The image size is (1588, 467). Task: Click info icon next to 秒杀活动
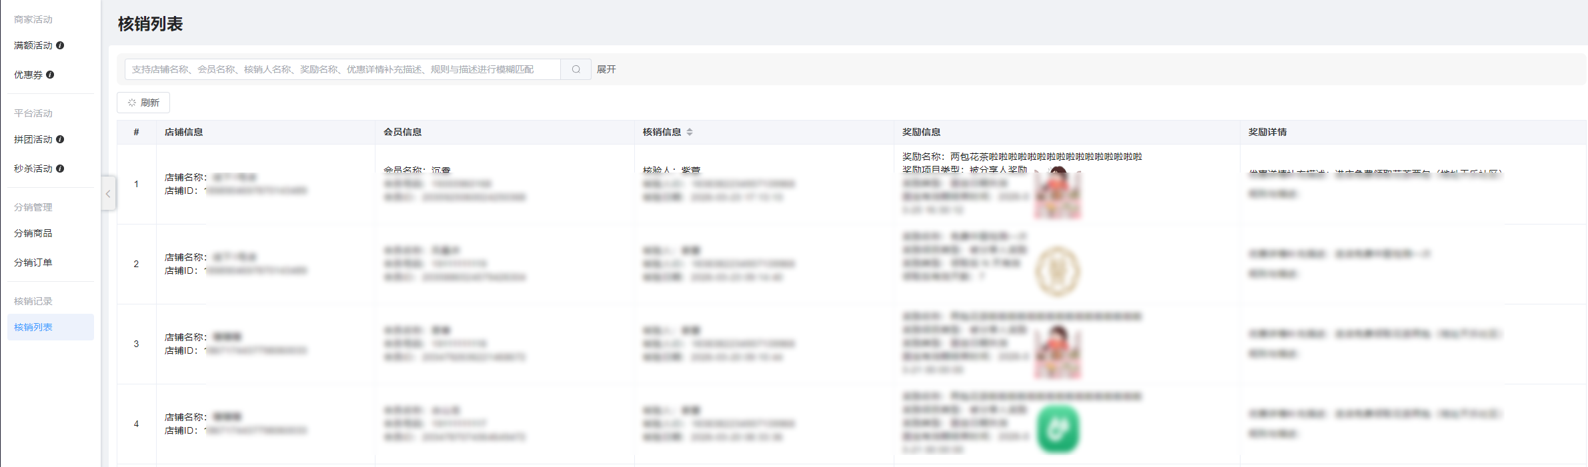pos(60,169)
